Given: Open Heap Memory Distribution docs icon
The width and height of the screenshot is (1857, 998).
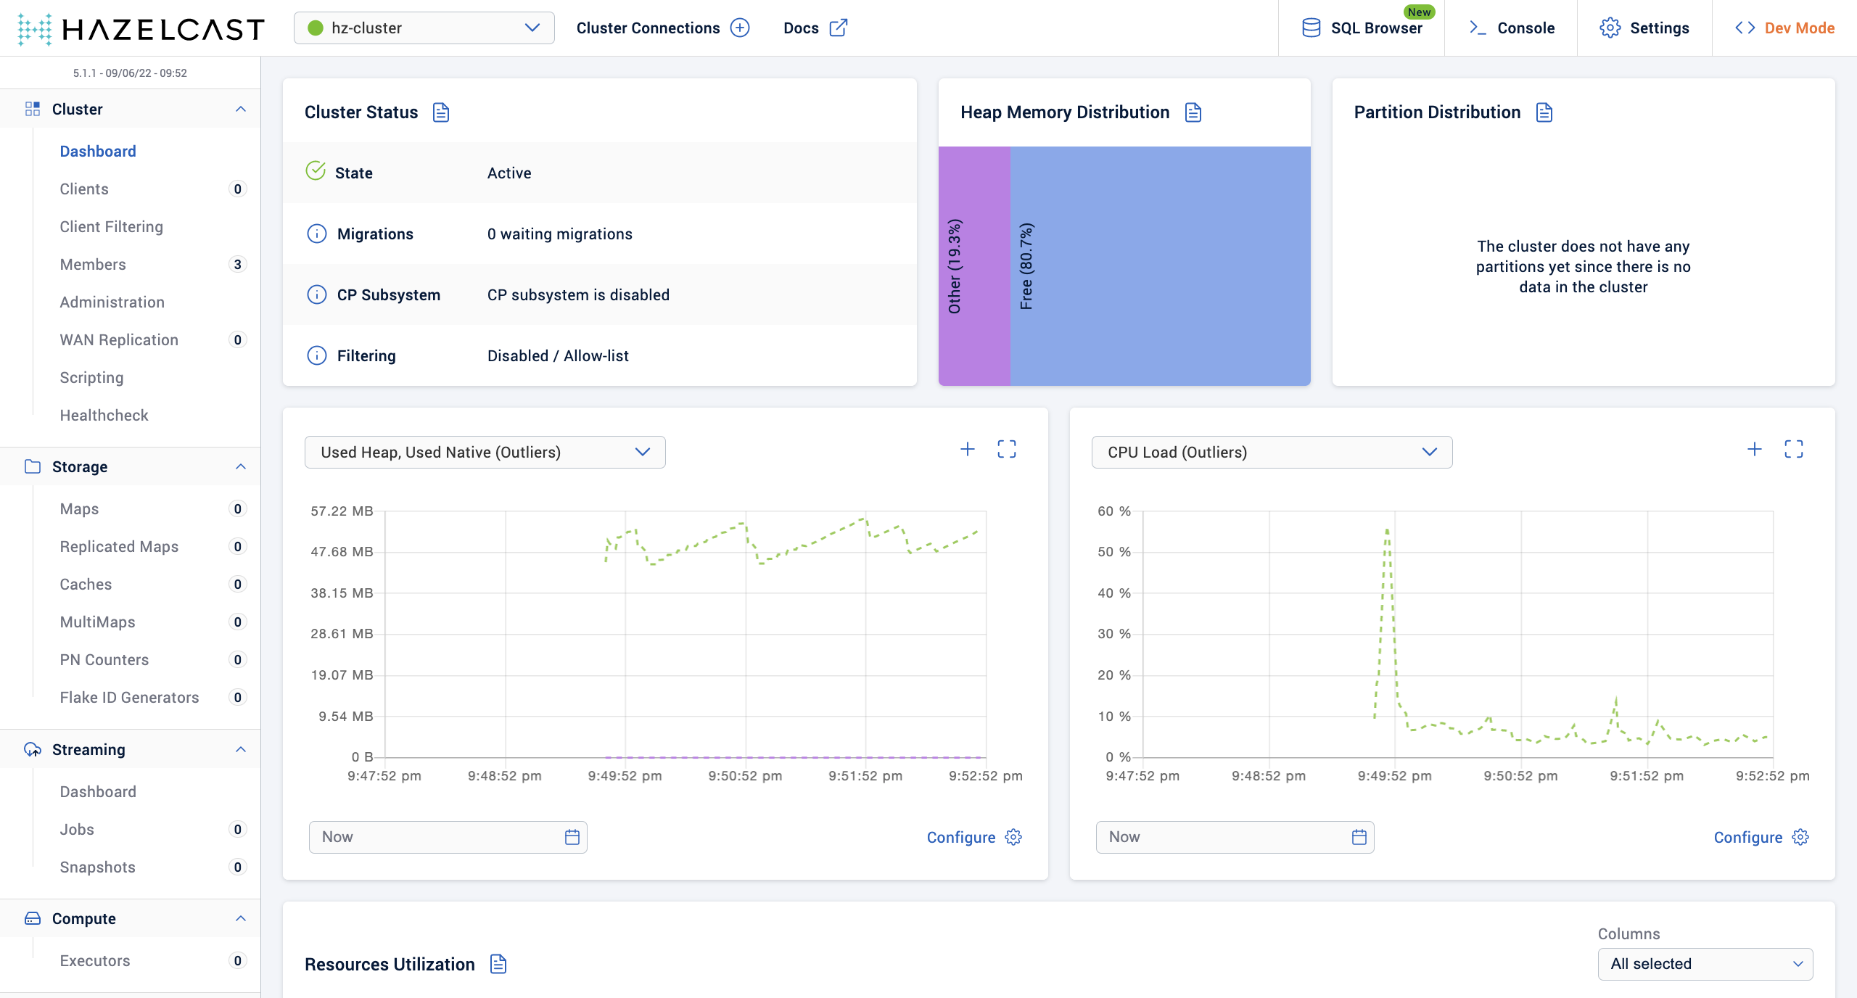Looking at the screenshot, I should point(1193,112).
